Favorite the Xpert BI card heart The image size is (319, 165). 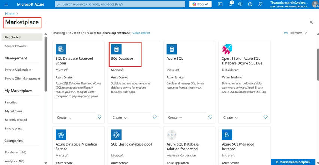pyautogui.click(x=265, y=117)
